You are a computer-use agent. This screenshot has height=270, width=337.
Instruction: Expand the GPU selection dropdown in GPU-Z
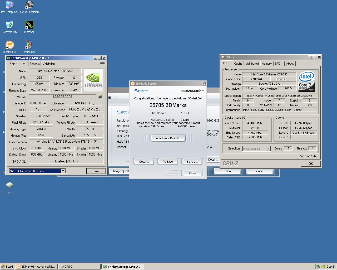pyautogui.click(x=63, y=171)
